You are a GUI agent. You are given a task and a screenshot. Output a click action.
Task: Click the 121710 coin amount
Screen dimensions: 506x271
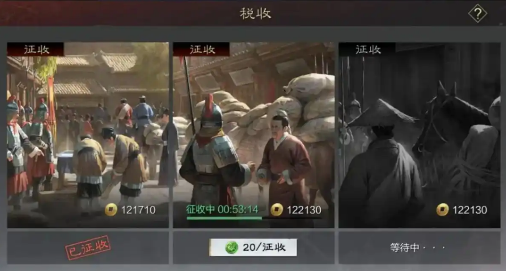pyautogui.click(x=139, y=210)
